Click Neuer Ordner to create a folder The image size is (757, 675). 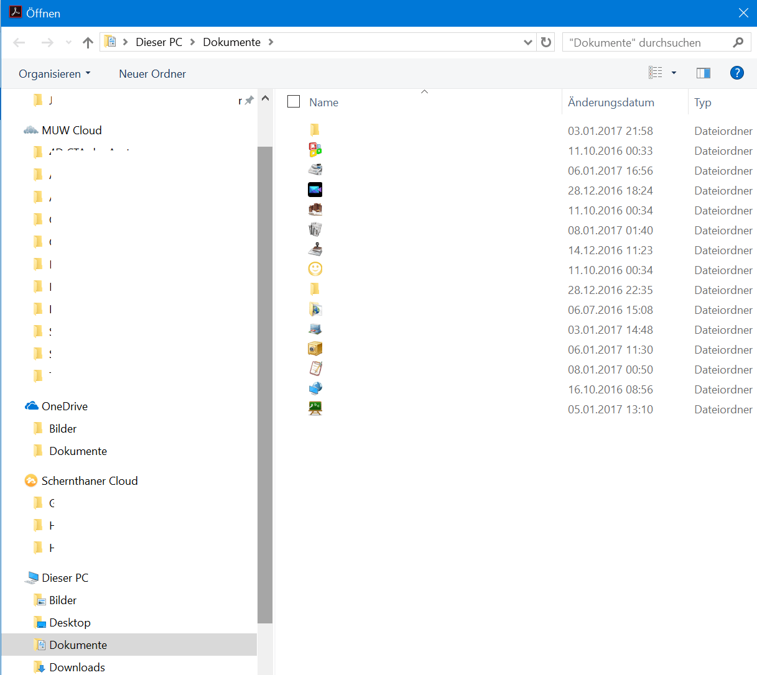click(152, 73)
